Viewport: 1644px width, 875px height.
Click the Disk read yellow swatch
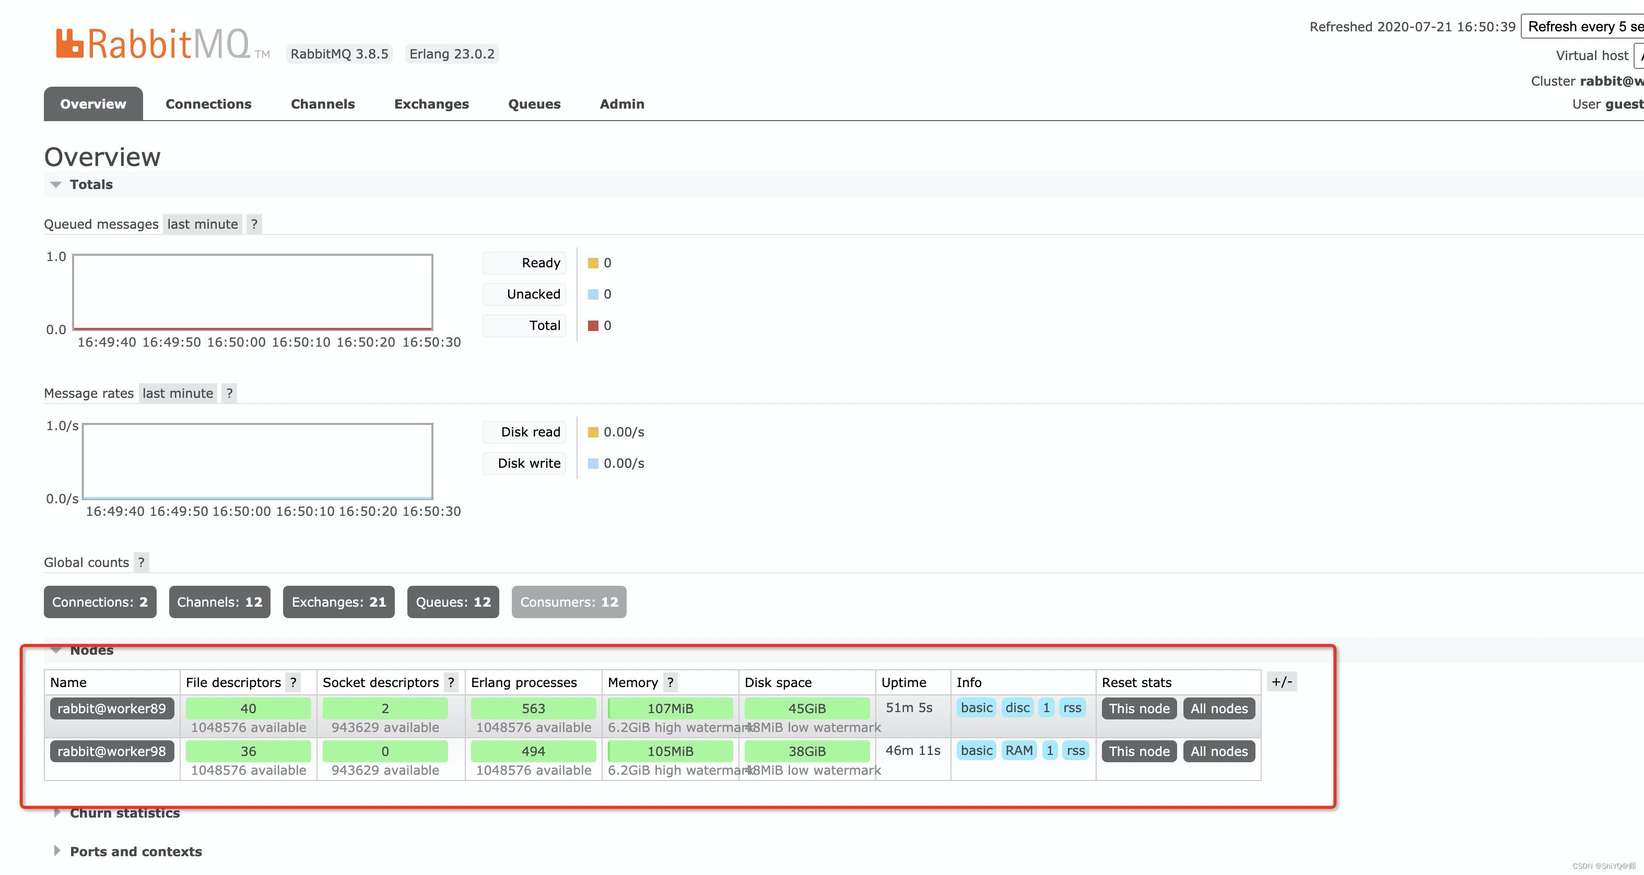[x=593, y=432]
